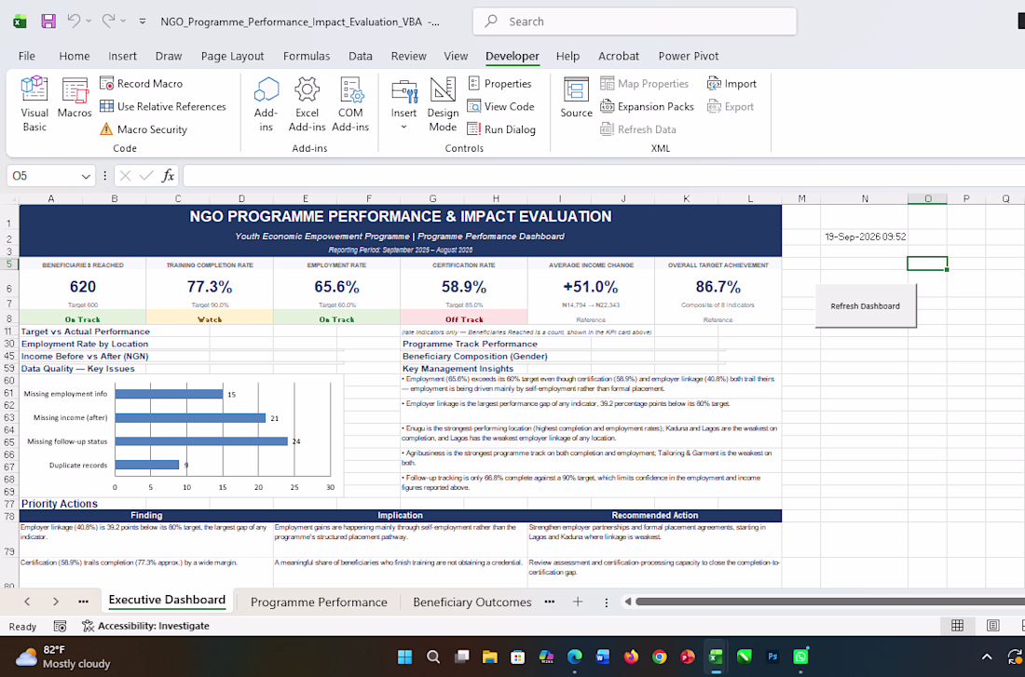The width and height of the screenshot is (1025, 677).
Task: Click Import in the XML group
Action: point(731,84)
